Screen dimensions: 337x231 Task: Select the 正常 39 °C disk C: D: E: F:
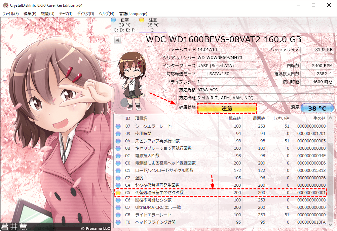point(125,25)
